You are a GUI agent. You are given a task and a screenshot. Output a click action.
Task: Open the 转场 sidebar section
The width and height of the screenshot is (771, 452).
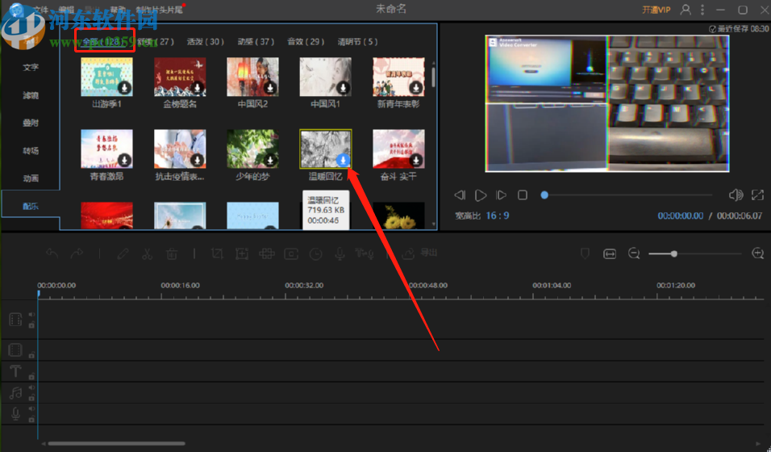click(31, 151)
